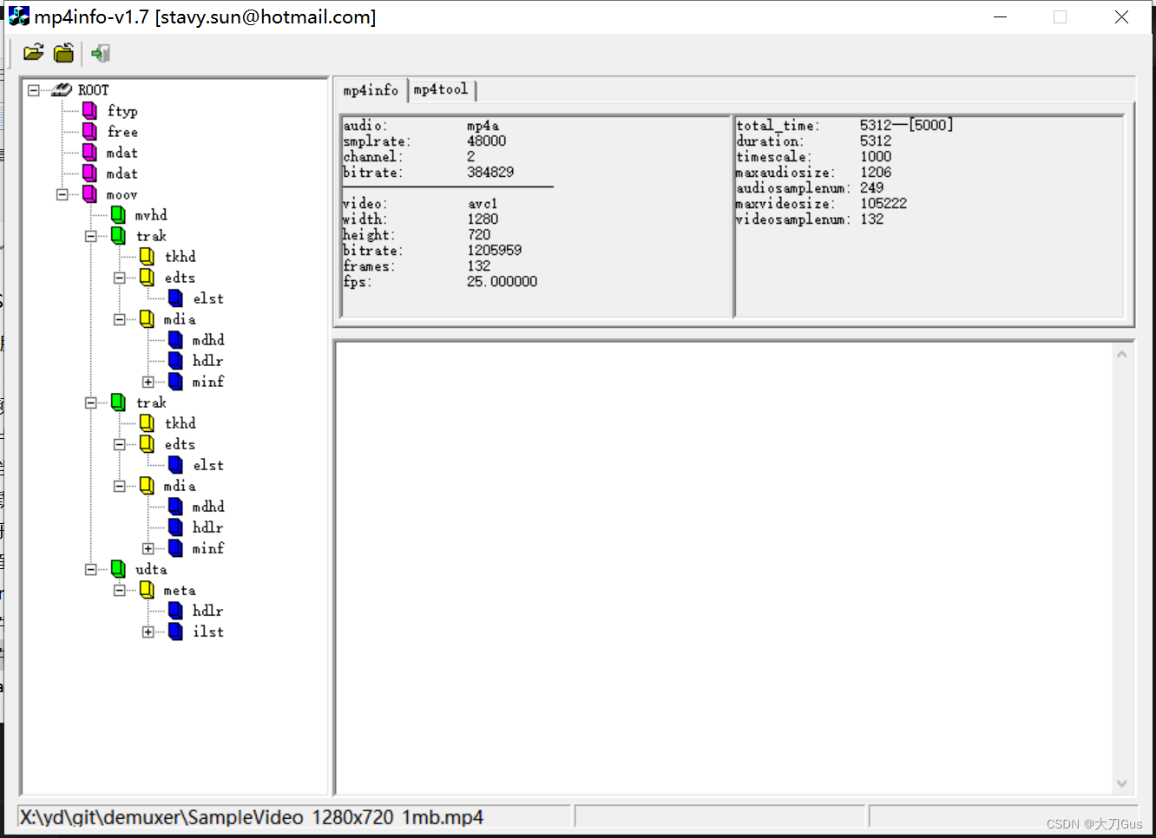1156x838 pixels.
Task: Click the magenta icon beside moov
Action: point(89,193)
